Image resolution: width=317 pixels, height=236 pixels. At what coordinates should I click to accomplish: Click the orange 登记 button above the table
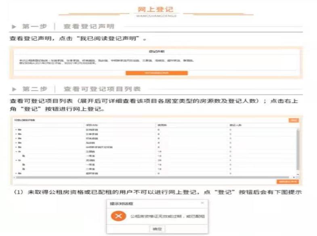[x=294, y=120]
